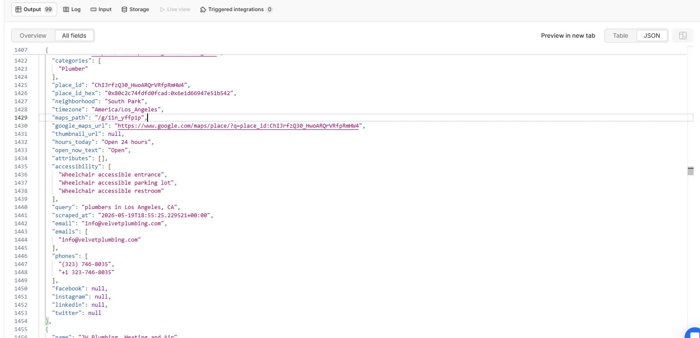The image size is (700, 338).
Task: Click the thumbnail_url null value
Action: pyautogui.click(x=115, y=134)
